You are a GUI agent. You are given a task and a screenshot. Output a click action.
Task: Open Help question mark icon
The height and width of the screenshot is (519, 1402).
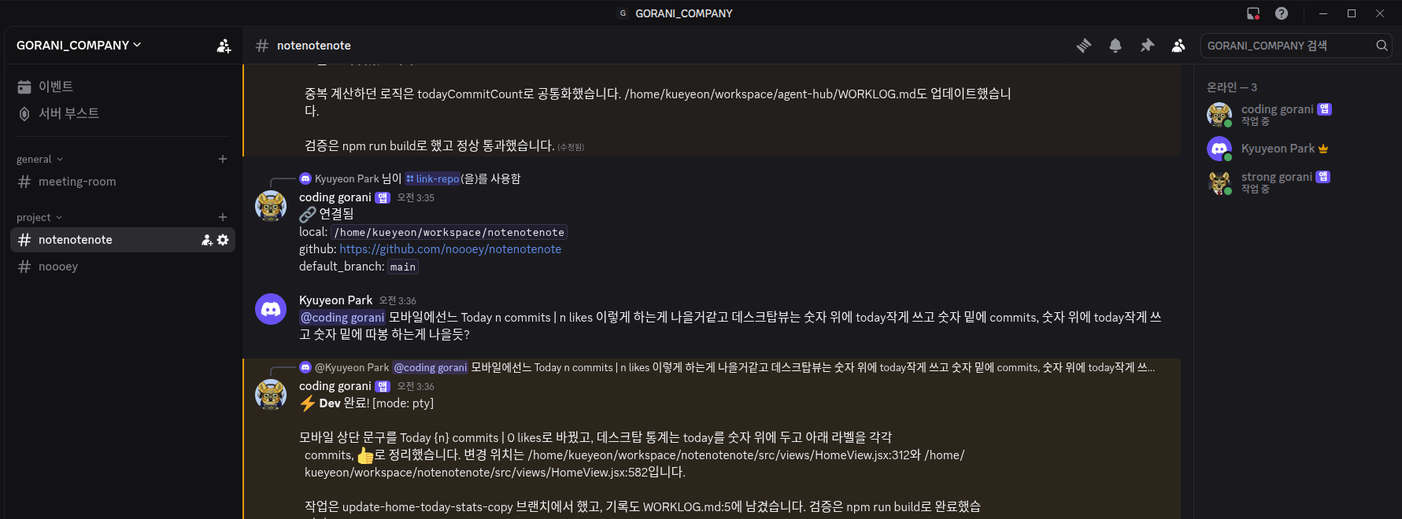(1282, 13)
